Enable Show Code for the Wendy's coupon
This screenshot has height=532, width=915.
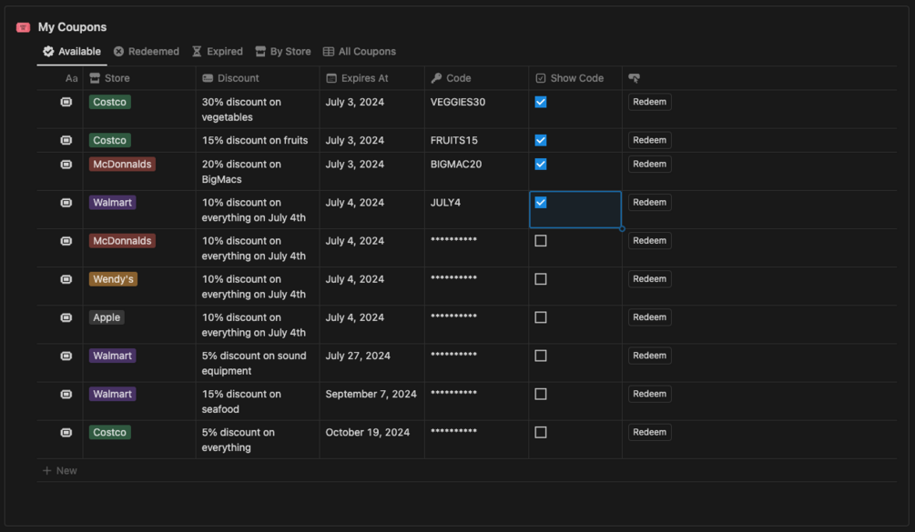tap(541, 279)
